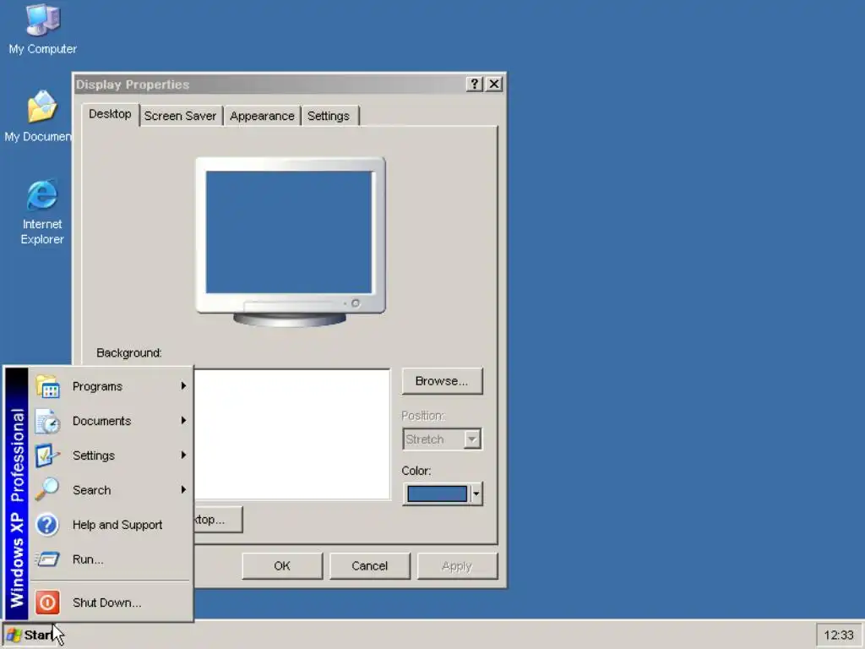865x649 pixels.
Task: Click the Apply button
Action: 457,565
